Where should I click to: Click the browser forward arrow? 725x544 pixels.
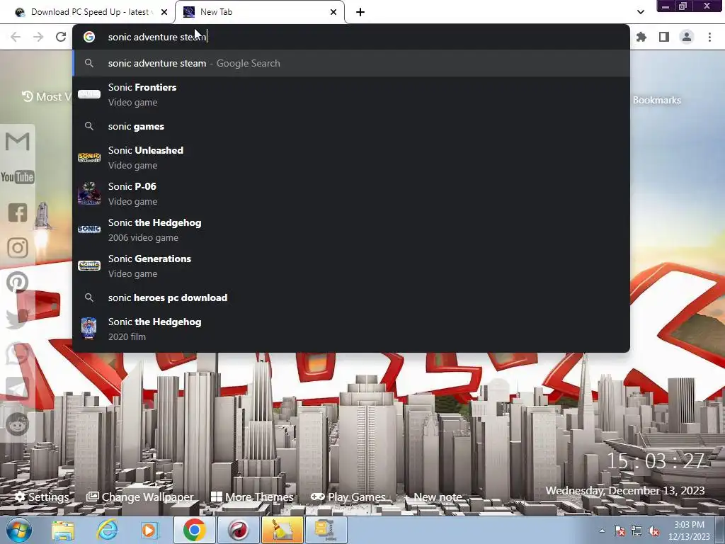tap(38, 37)
